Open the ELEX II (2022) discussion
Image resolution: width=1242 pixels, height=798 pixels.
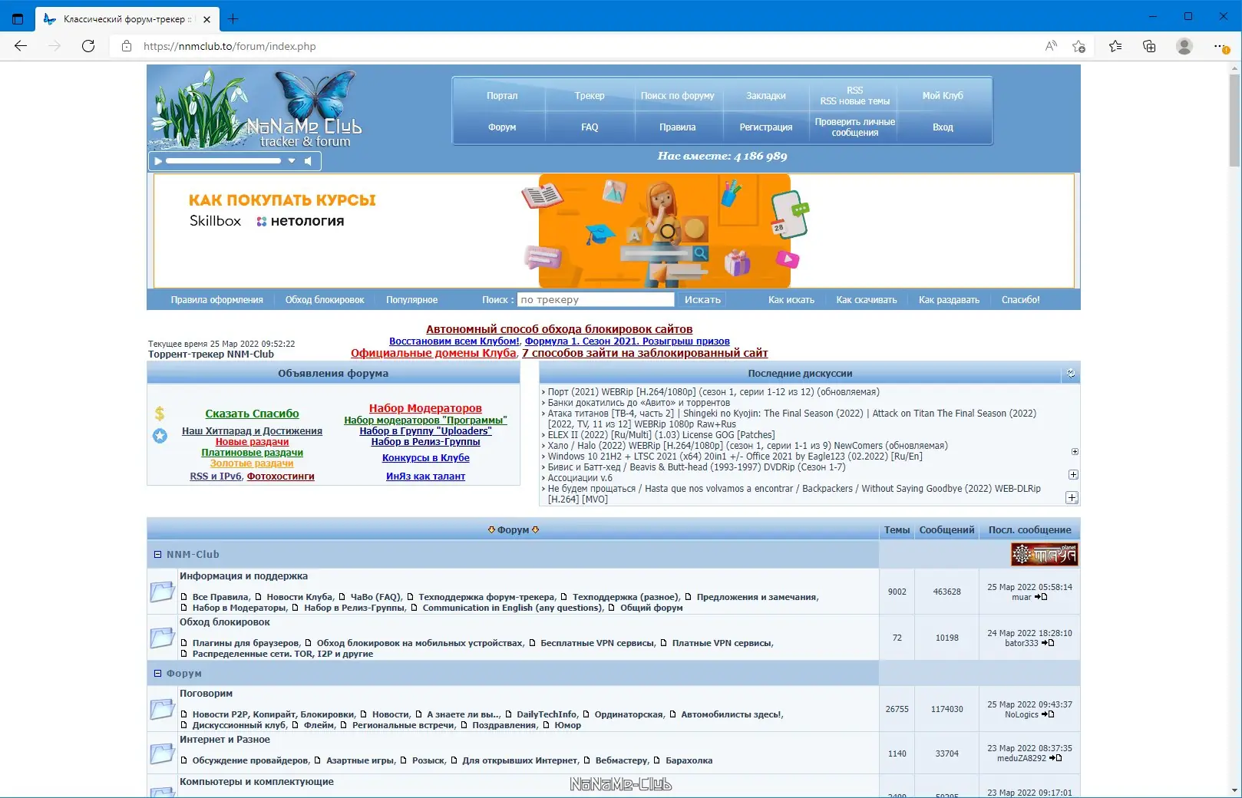tap(661, 435)
